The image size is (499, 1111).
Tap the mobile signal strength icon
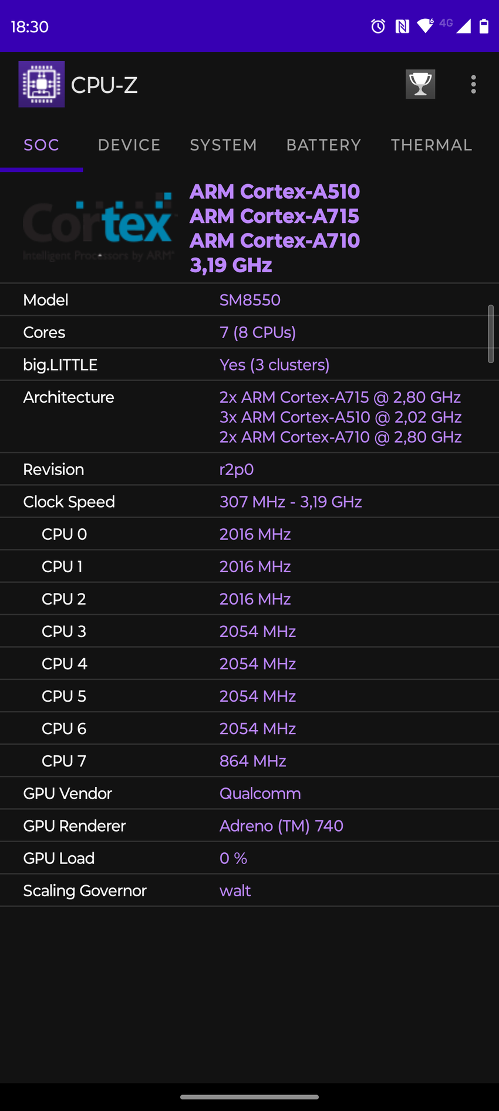463,26
